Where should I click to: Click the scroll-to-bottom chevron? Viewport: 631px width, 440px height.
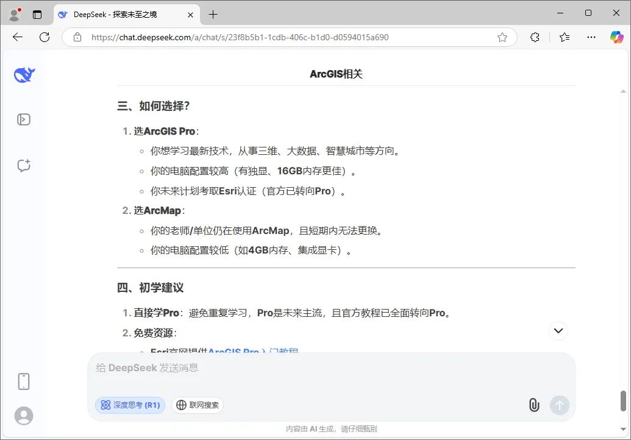558,330
